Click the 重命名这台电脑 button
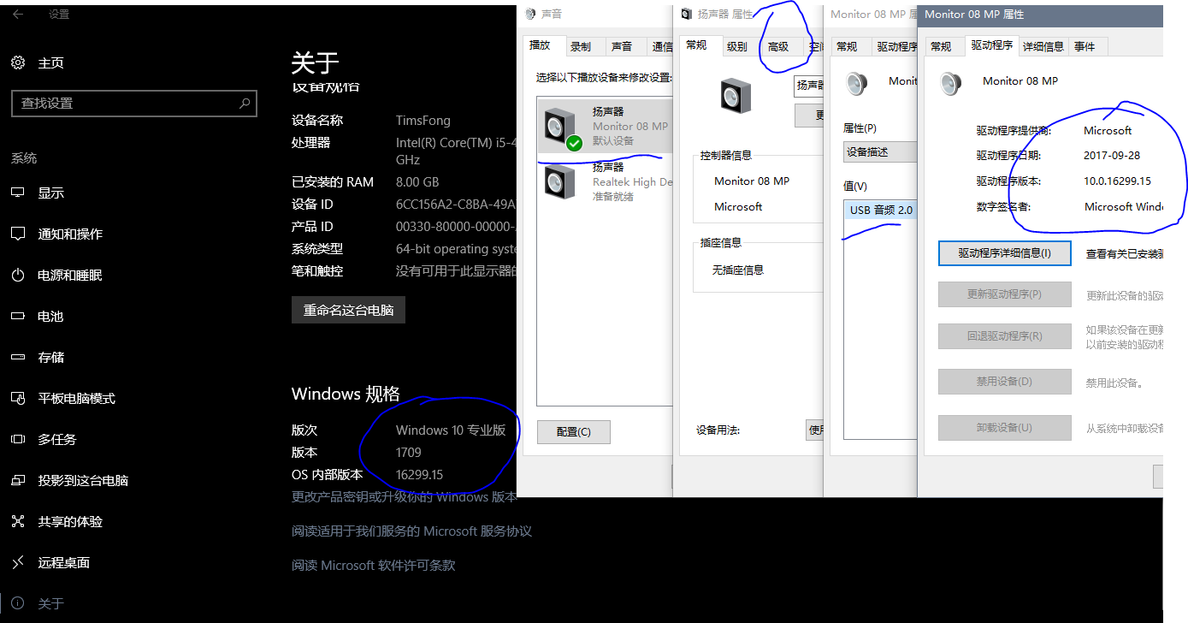The image size is (1188, 623). pos(348,310)
